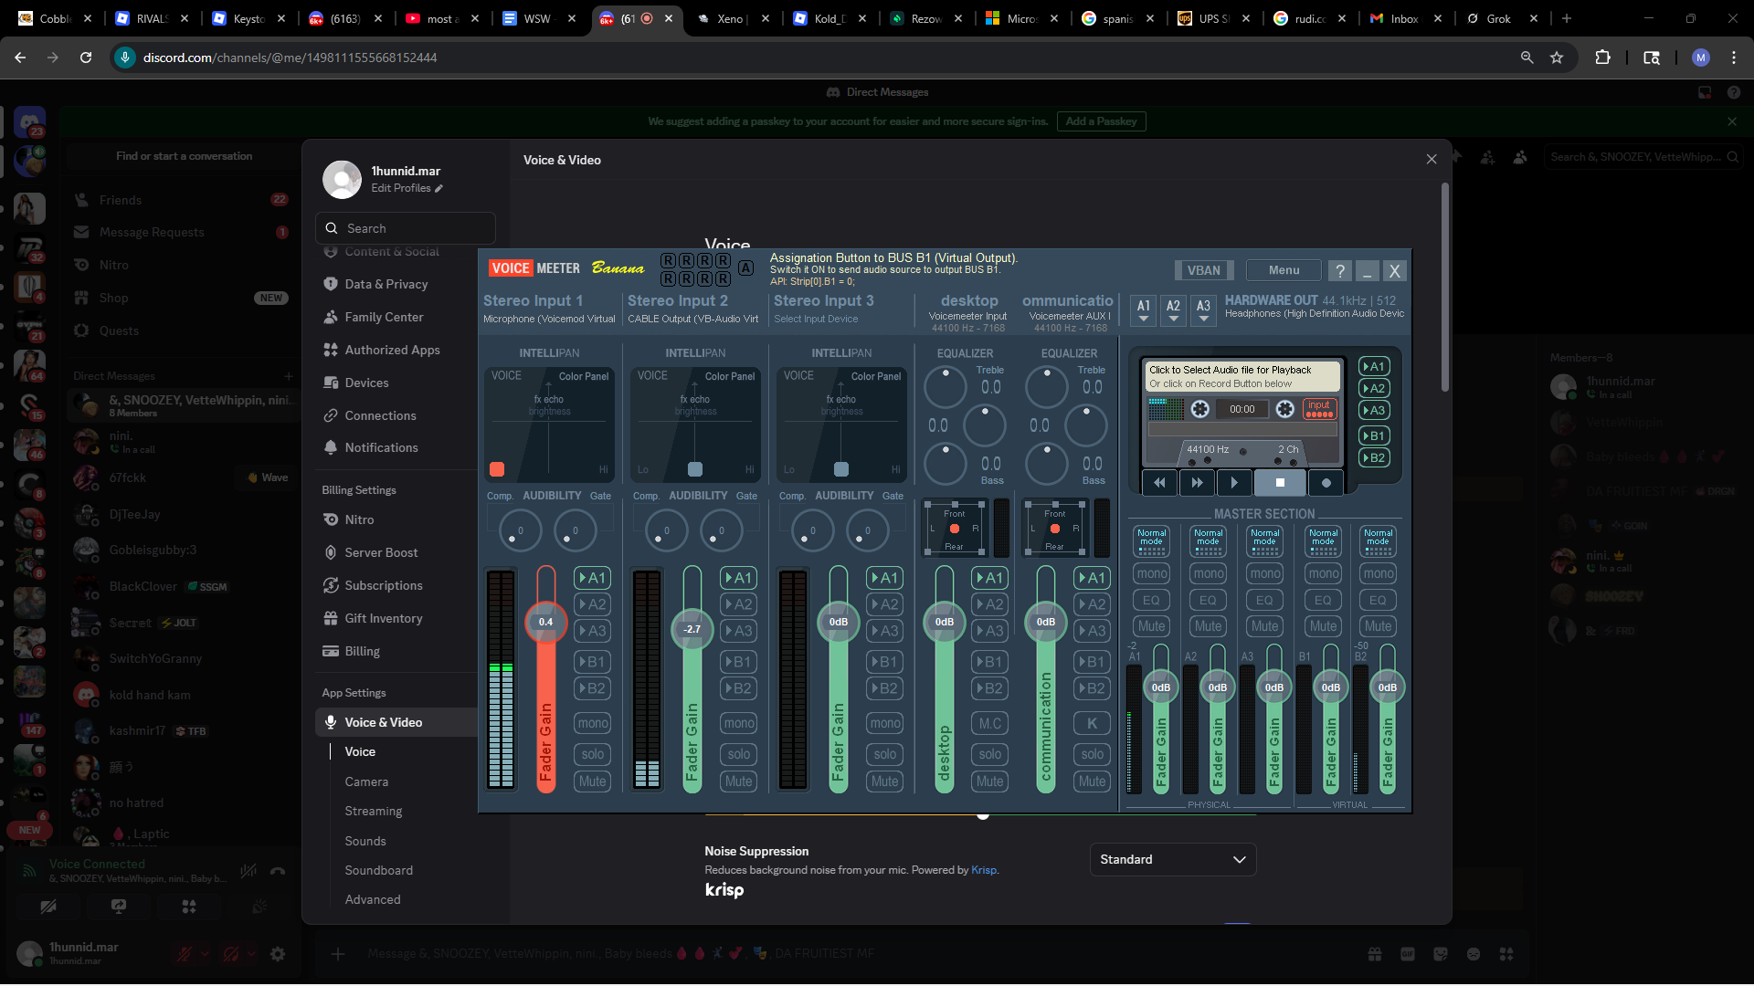Click Stereo Input 2 fader knob
1754x986 pixels.
click(x=692, y=629)
